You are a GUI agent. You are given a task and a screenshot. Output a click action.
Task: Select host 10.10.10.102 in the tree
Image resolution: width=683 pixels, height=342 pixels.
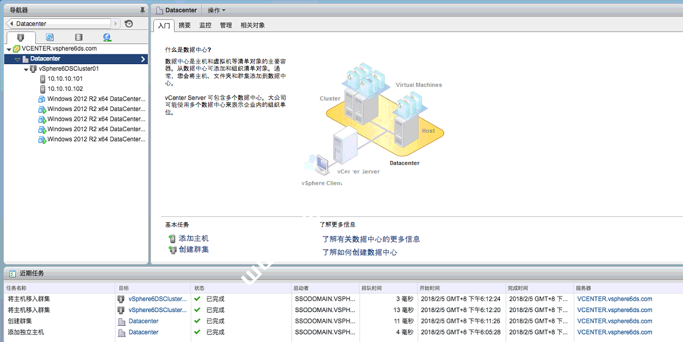tap(65, 89)
